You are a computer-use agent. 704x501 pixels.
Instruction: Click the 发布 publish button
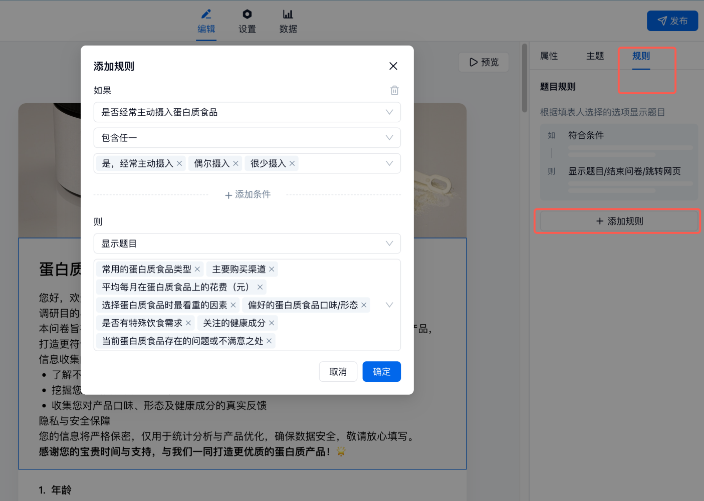(672, 21)
